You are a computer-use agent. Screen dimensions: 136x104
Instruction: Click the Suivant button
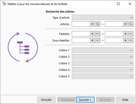click(x=85, y=100)
